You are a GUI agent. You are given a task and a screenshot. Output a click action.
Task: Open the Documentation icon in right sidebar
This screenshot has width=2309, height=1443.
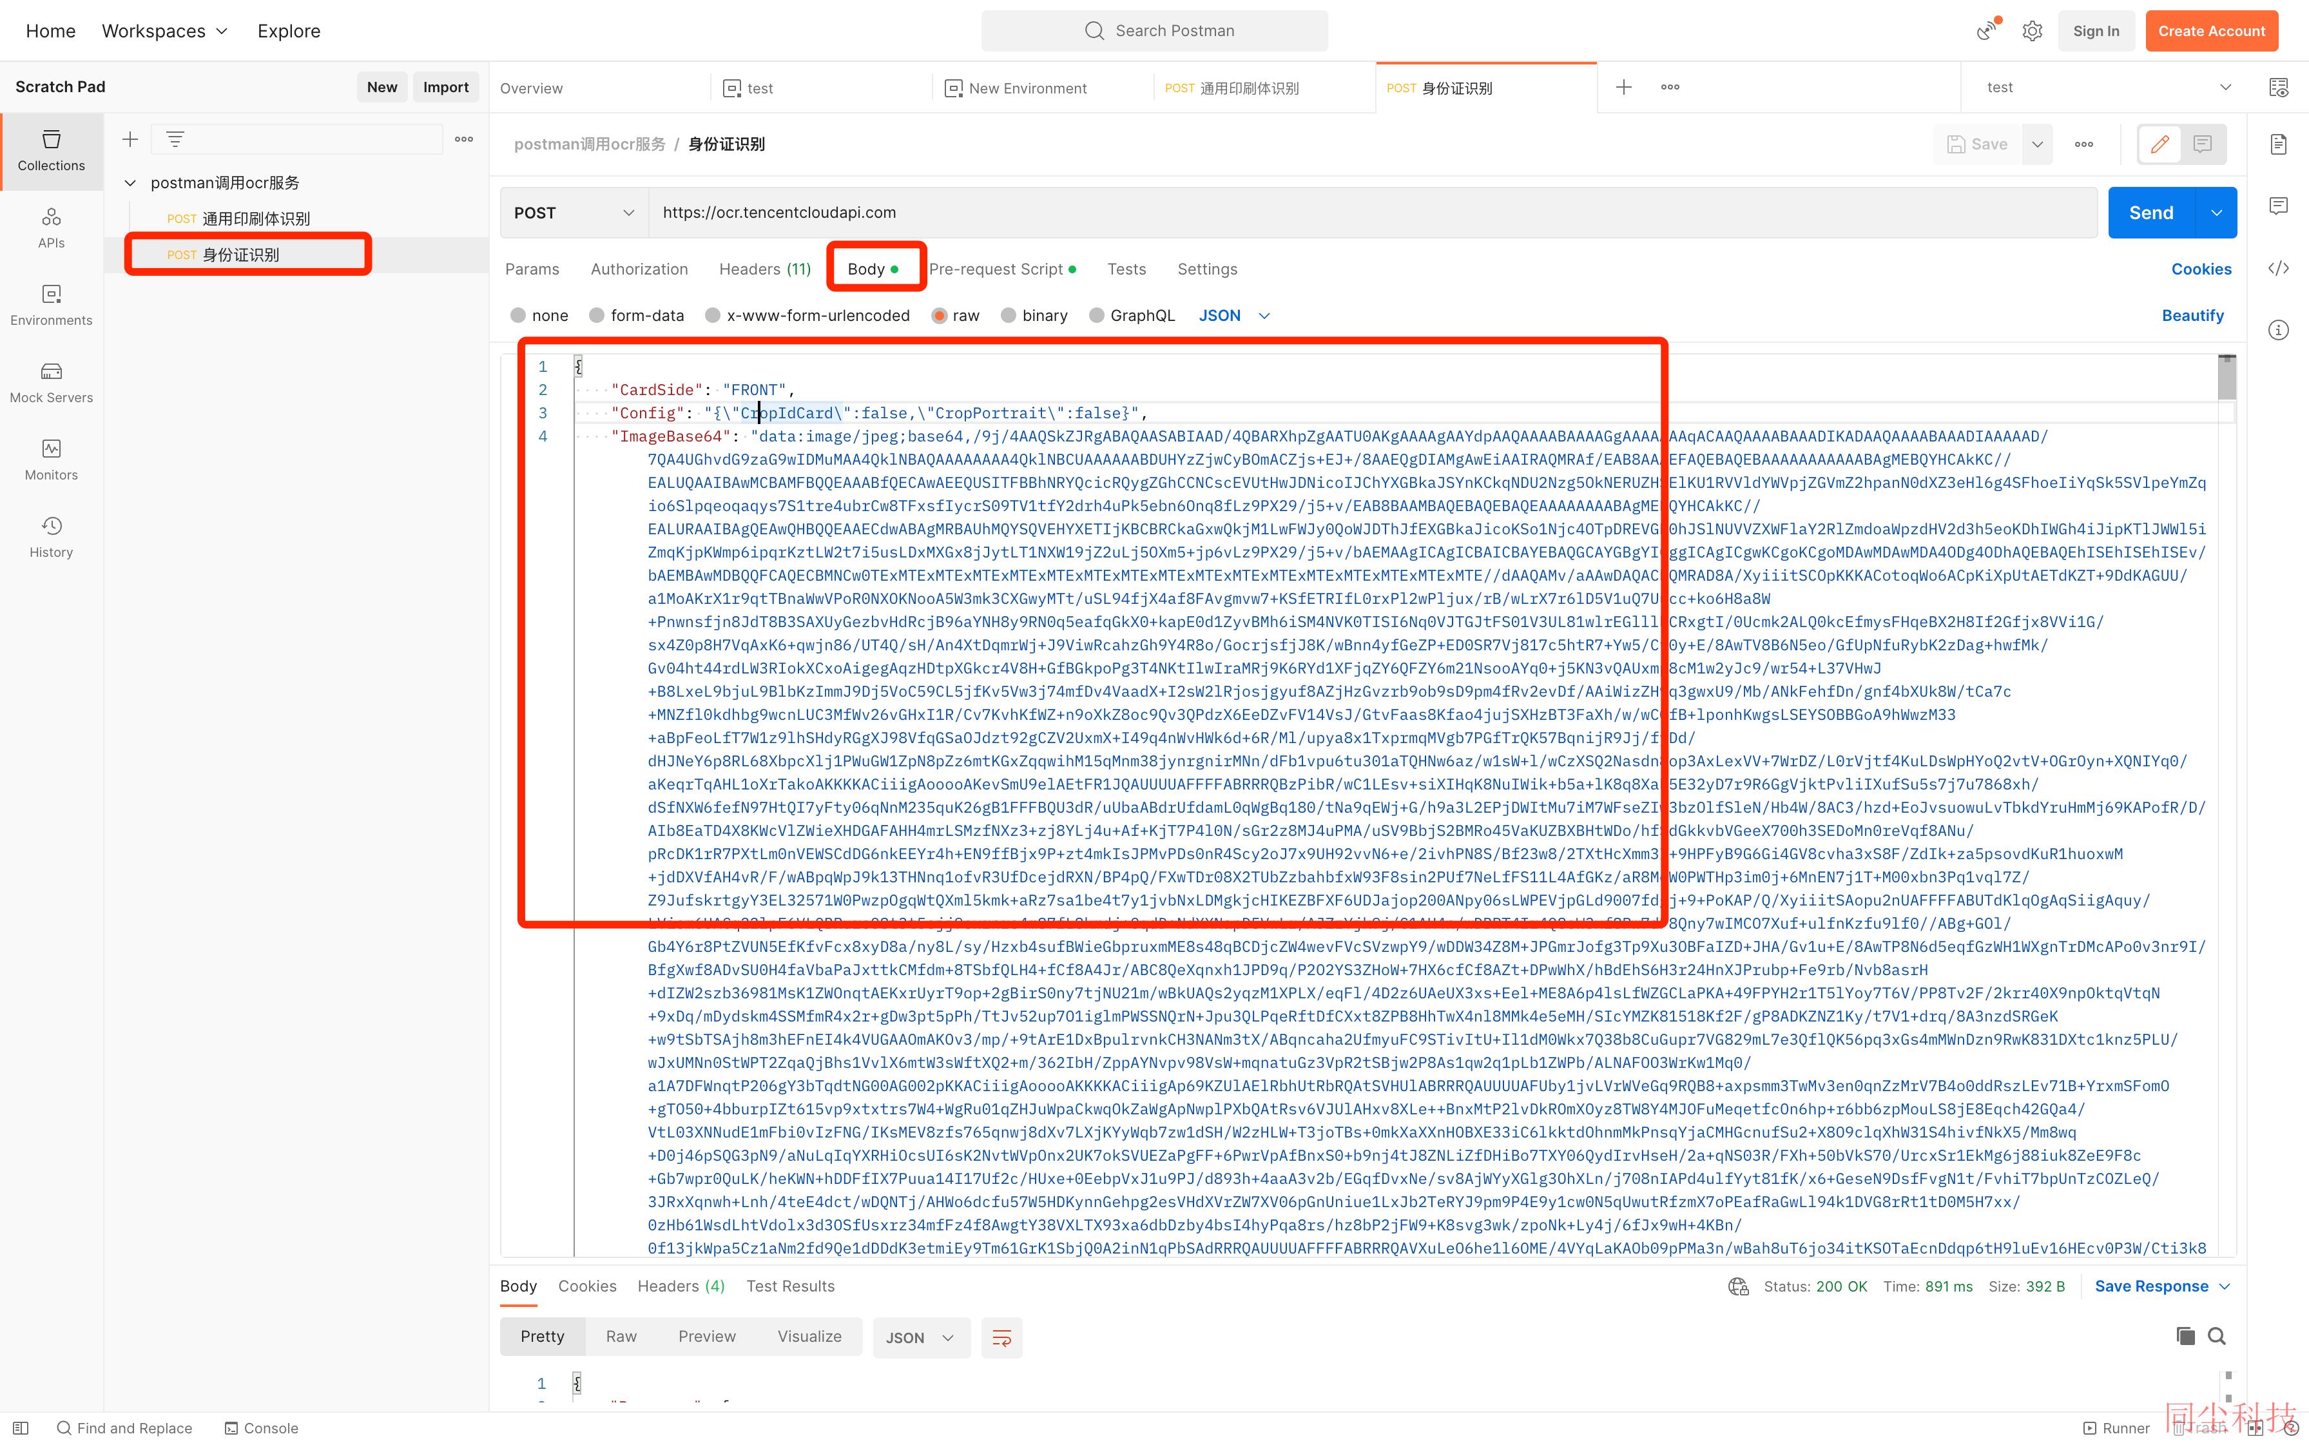point(2279,144)
